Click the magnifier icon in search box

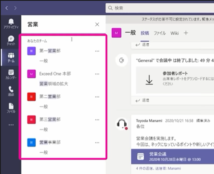pyautogui.click(x=110, y=8)
